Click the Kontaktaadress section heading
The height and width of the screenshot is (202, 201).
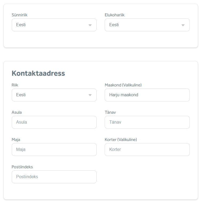click(x=38, y=73)
